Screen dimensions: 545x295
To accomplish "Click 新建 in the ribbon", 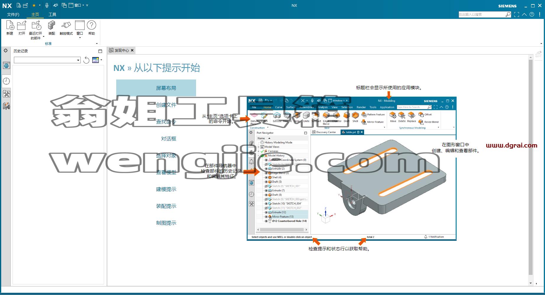I will (x=10, y=28).
